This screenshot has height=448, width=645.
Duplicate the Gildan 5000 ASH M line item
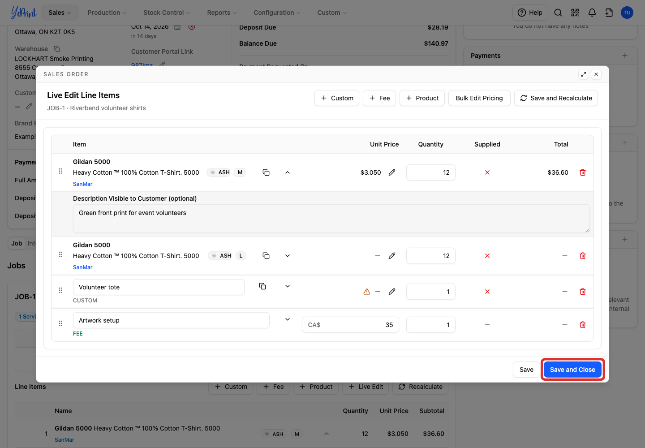(x=266, y=172)
